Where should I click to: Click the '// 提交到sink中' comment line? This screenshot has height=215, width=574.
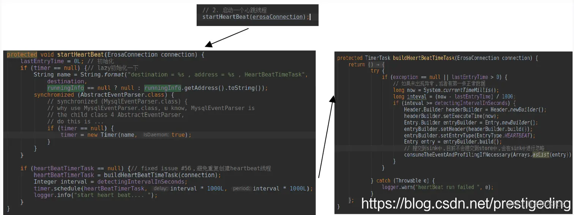(x=474, y=148)
